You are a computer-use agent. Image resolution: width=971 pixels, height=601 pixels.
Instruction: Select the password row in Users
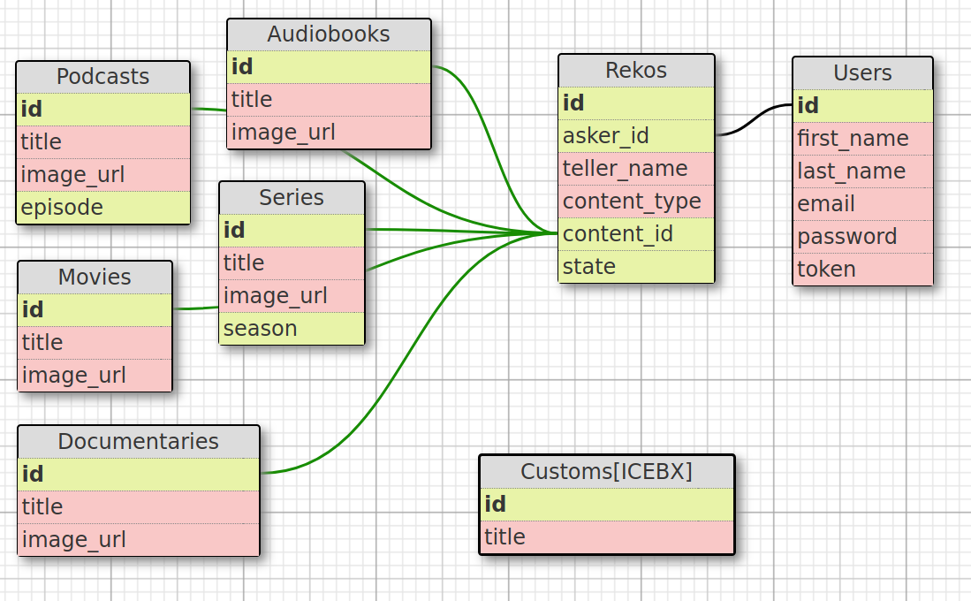click(862, 237)
